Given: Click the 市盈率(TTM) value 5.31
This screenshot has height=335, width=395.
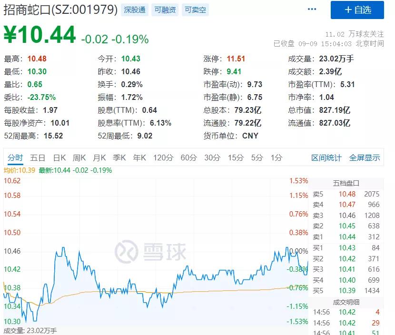Looking at the screenshot, I should tap(347, 84).
